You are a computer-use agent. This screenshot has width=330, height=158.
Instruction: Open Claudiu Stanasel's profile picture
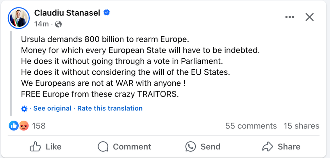pos(18,18)
